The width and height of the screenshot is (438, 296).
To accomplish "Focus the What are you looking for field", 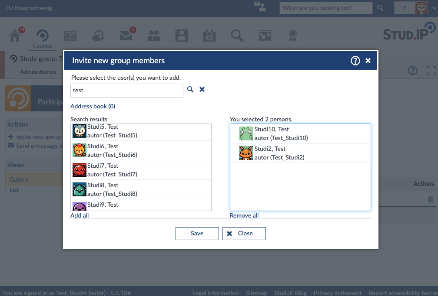I will pos(326,8).
